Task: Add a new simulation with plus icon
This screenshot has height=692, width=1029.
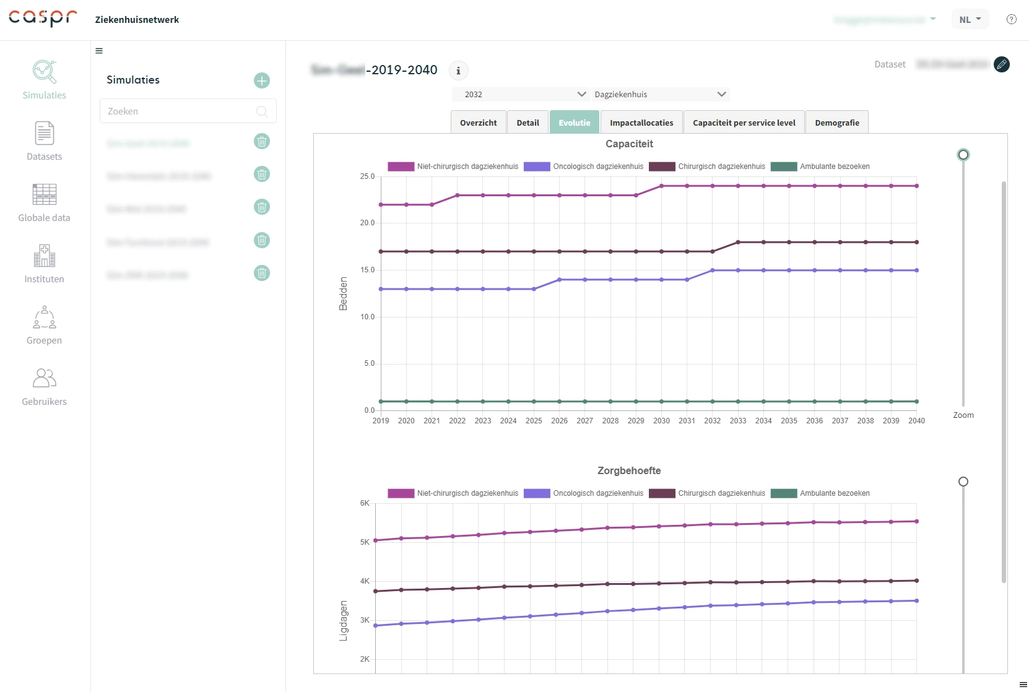Action: tap(262, 80)
